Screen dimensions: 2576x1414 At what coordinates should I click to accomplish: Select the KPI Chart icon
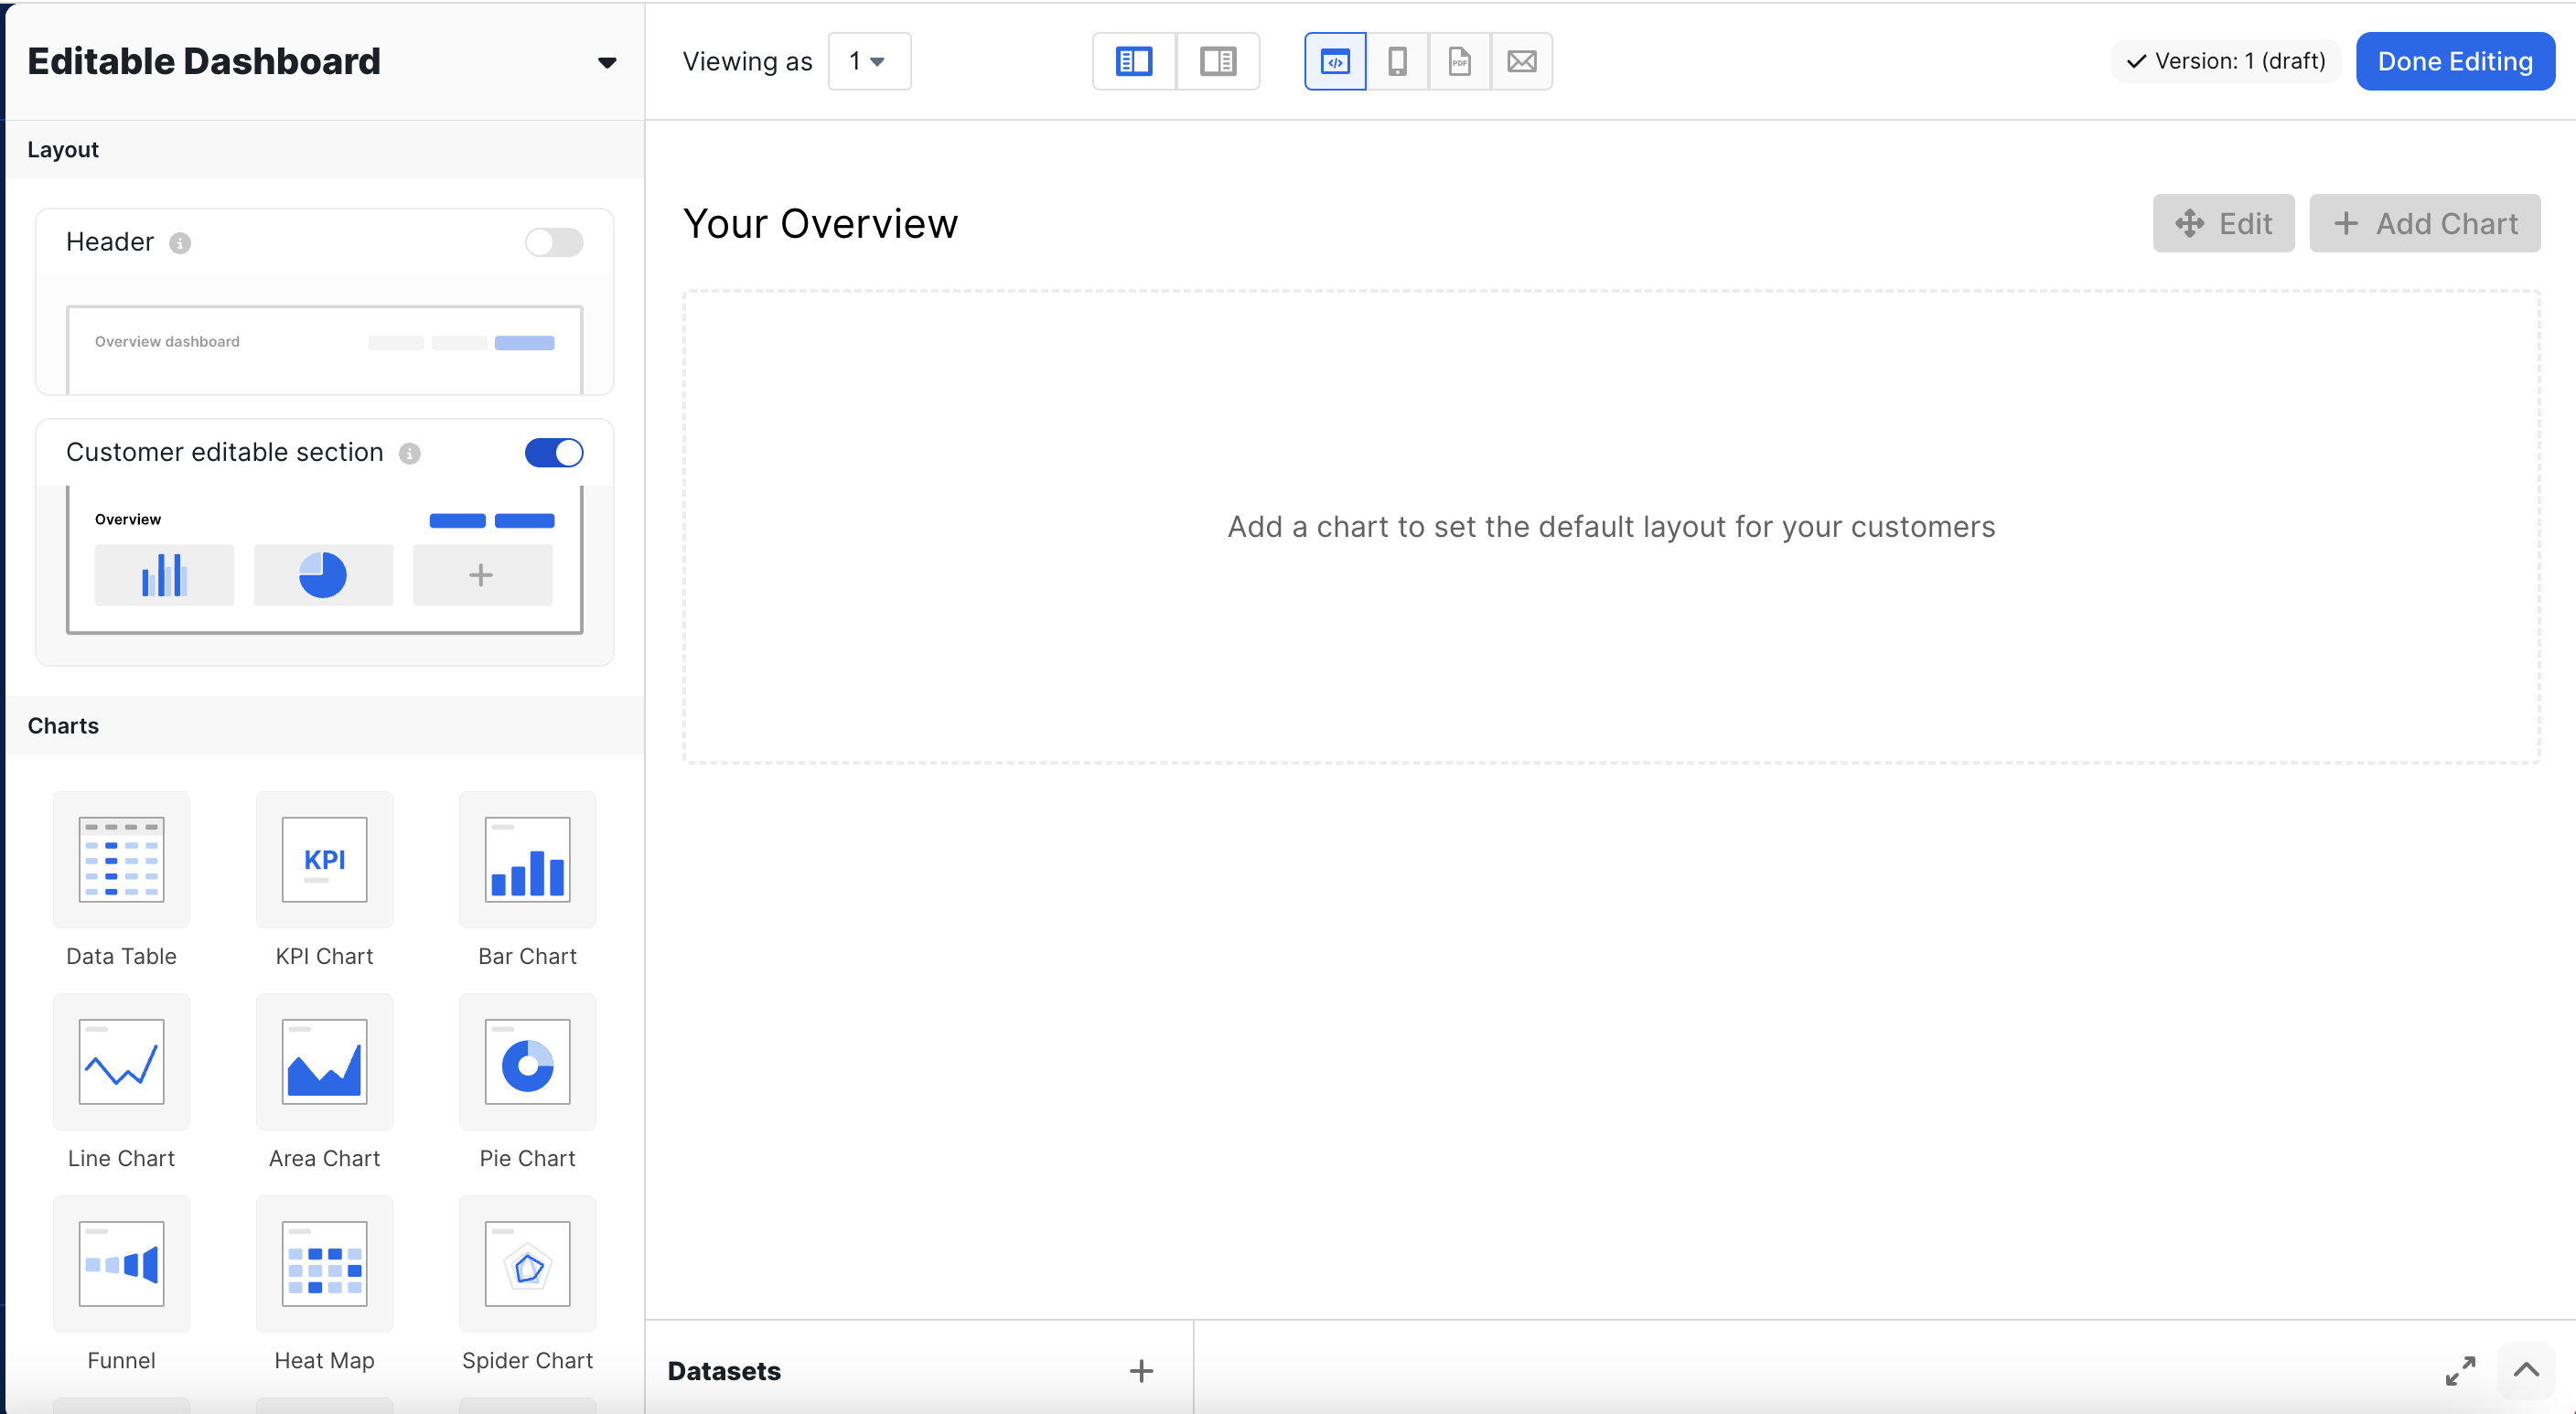coord(324,859)
